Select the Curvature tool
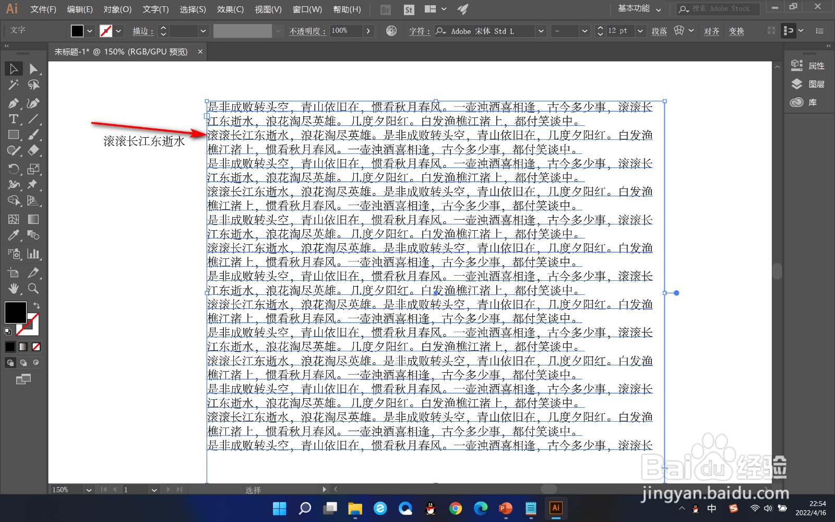The image size is (835, 522). pyautogui.click(x=33, y=103)
